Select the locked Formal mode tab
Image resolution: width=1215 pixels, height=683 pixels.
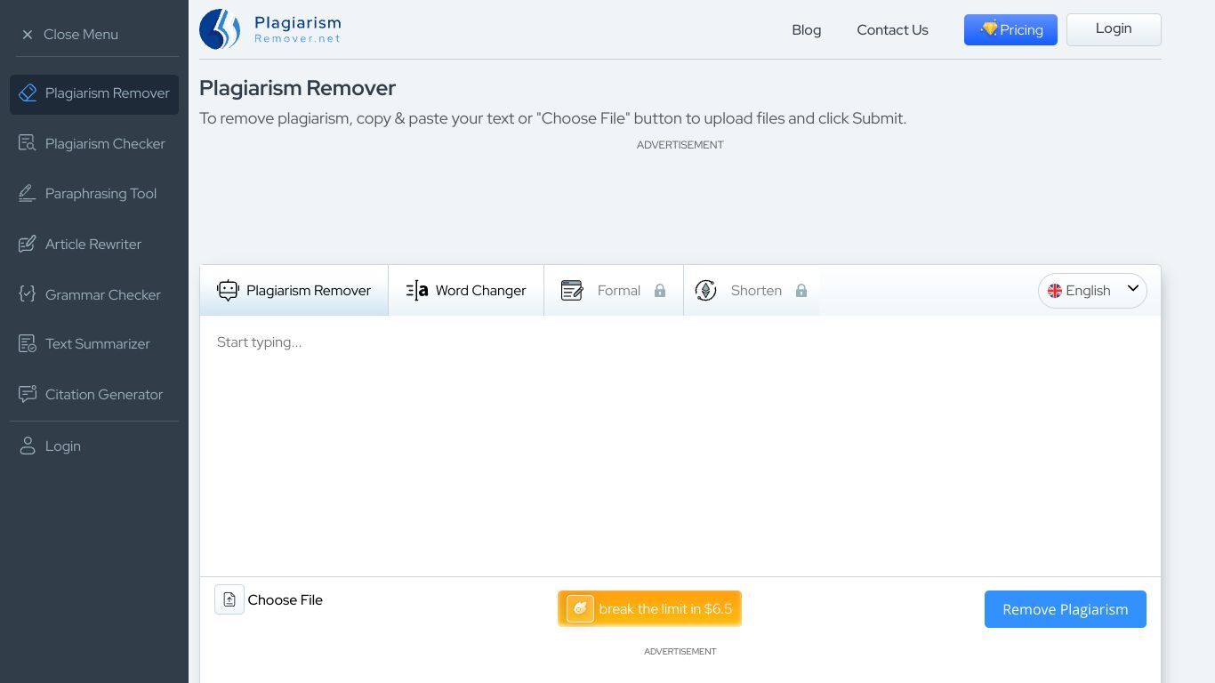tap(613, 291)
